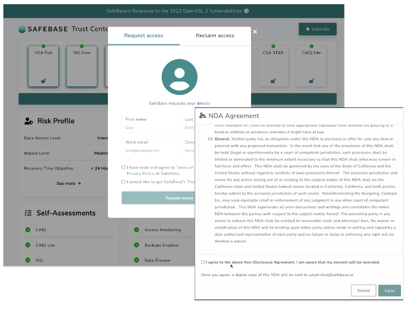
Task: Switch to the Reclaim access tab
Action: 215,35
